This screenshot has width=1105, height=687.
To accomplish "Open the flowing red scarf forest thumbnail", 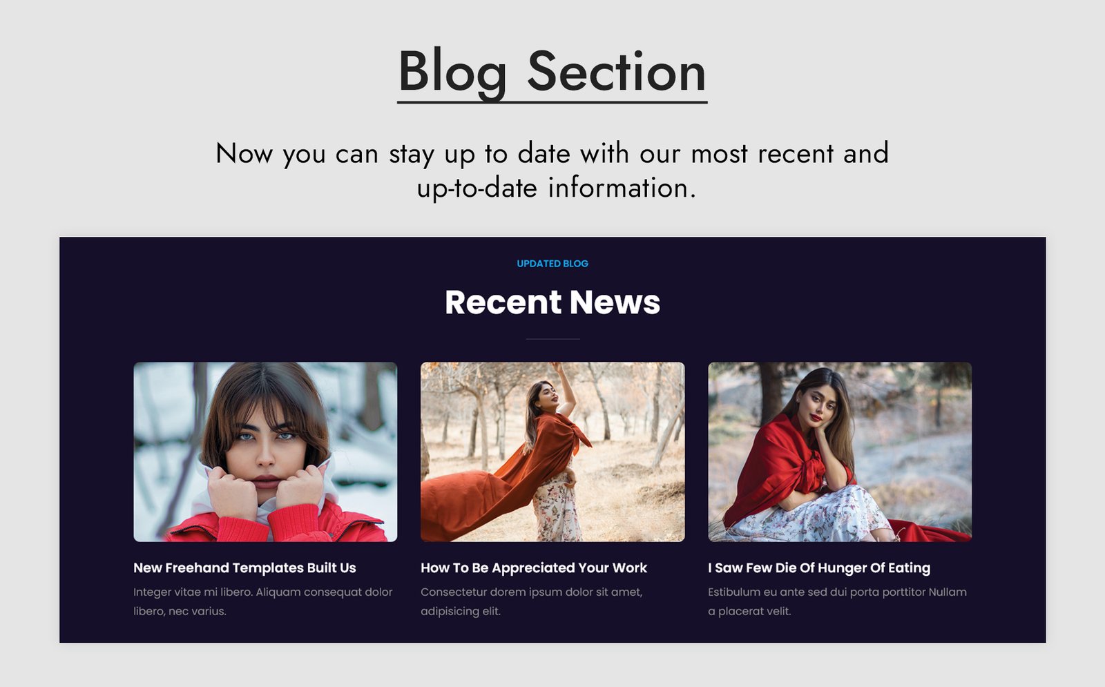I will [x=552, y=452].
